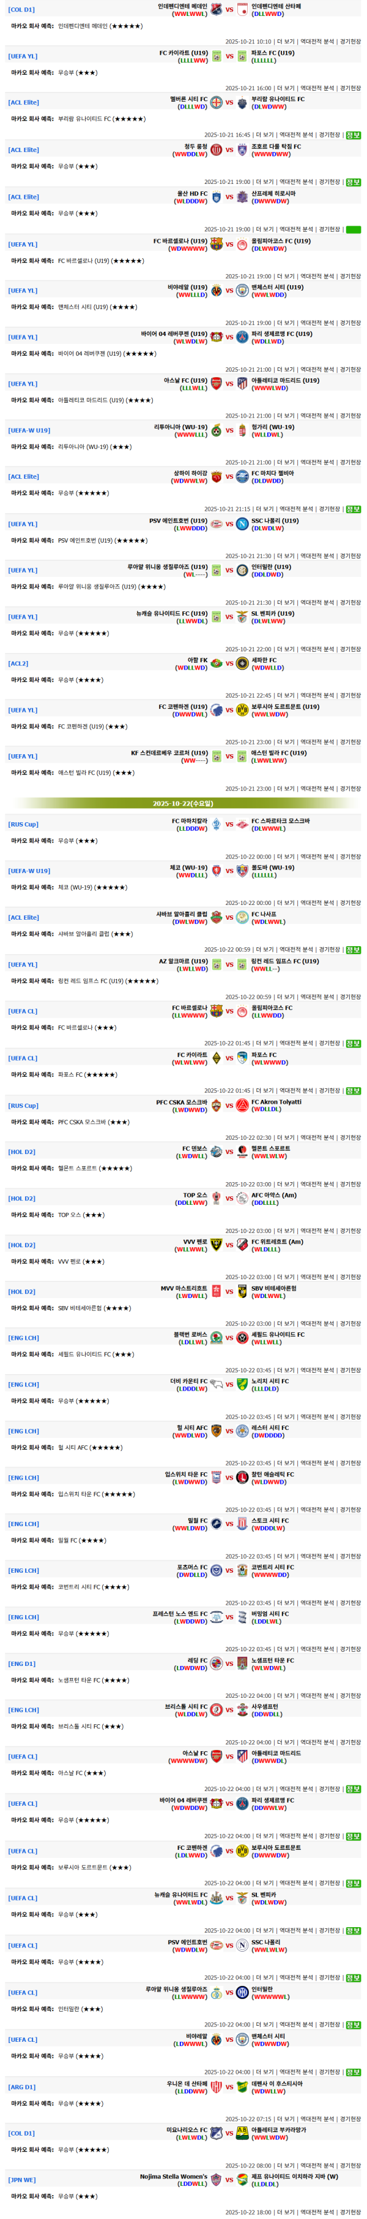Open the [ACL2] league link
Viewport: 367px width, 2219px height.
click(x=18, y=663)
